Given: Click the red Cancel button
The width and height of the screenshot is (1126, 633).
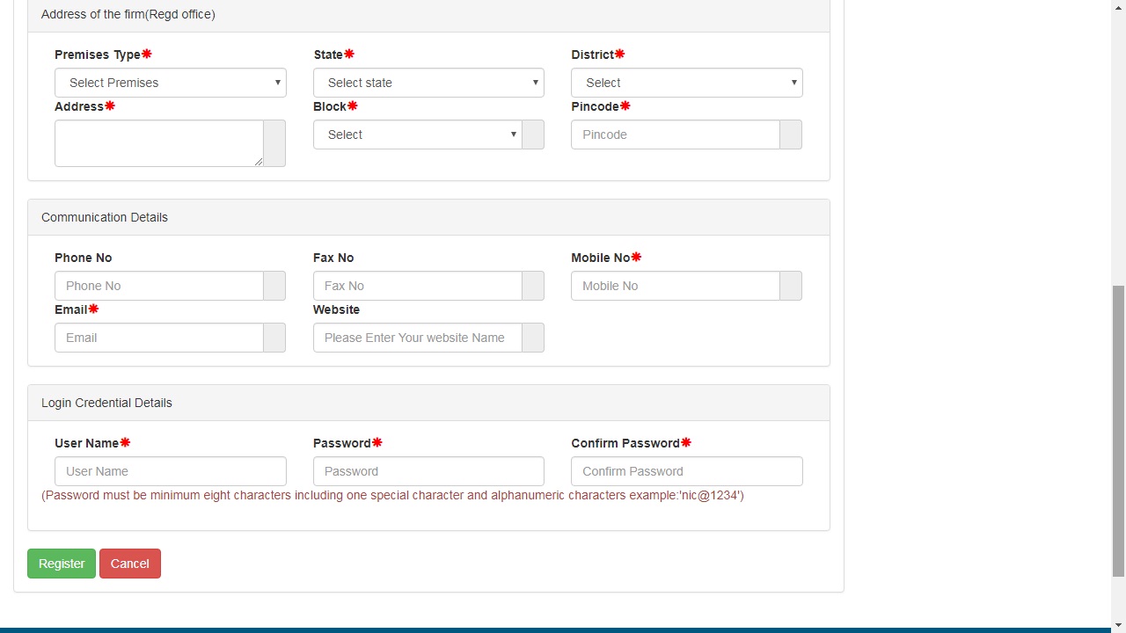Looking at the screenshot, I should point(129,564).
